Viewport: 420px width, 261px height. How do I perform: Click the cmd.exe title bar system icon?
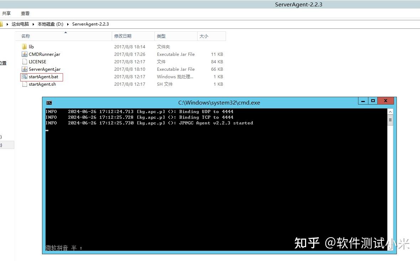pos(49,102)
